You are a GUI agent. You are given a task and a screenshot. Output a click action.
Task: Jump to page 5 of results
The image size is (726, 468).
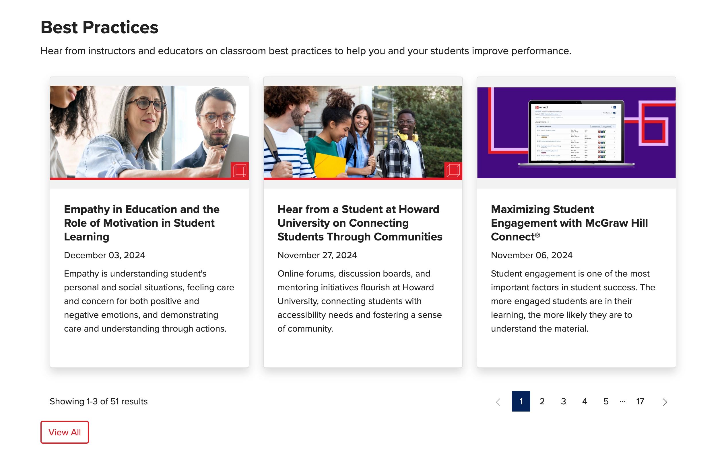pos(605,401)
